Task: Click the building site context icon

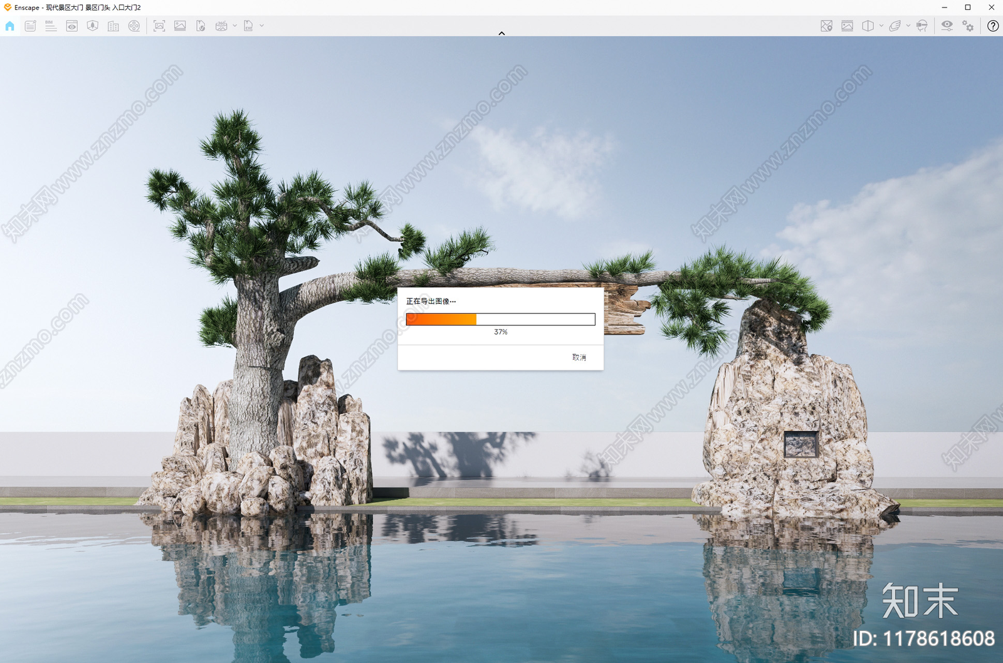Action: click(113, 26)
